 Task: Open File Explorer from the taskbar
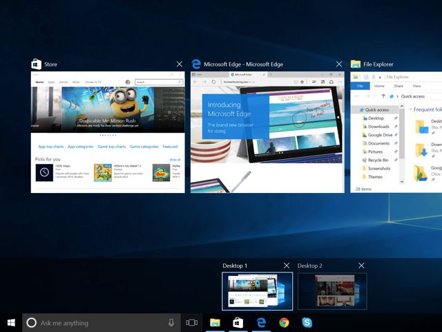point(215,322)
